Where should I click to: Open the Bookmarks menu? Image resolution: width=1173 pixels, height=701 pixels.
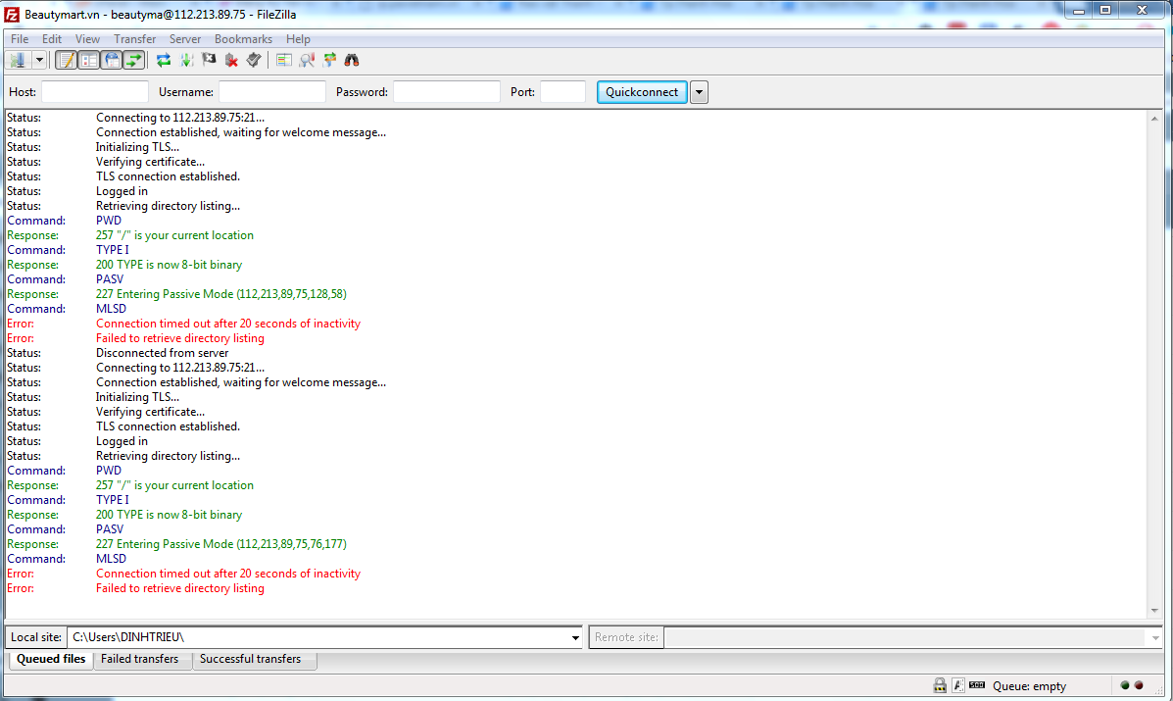point(243,39)
